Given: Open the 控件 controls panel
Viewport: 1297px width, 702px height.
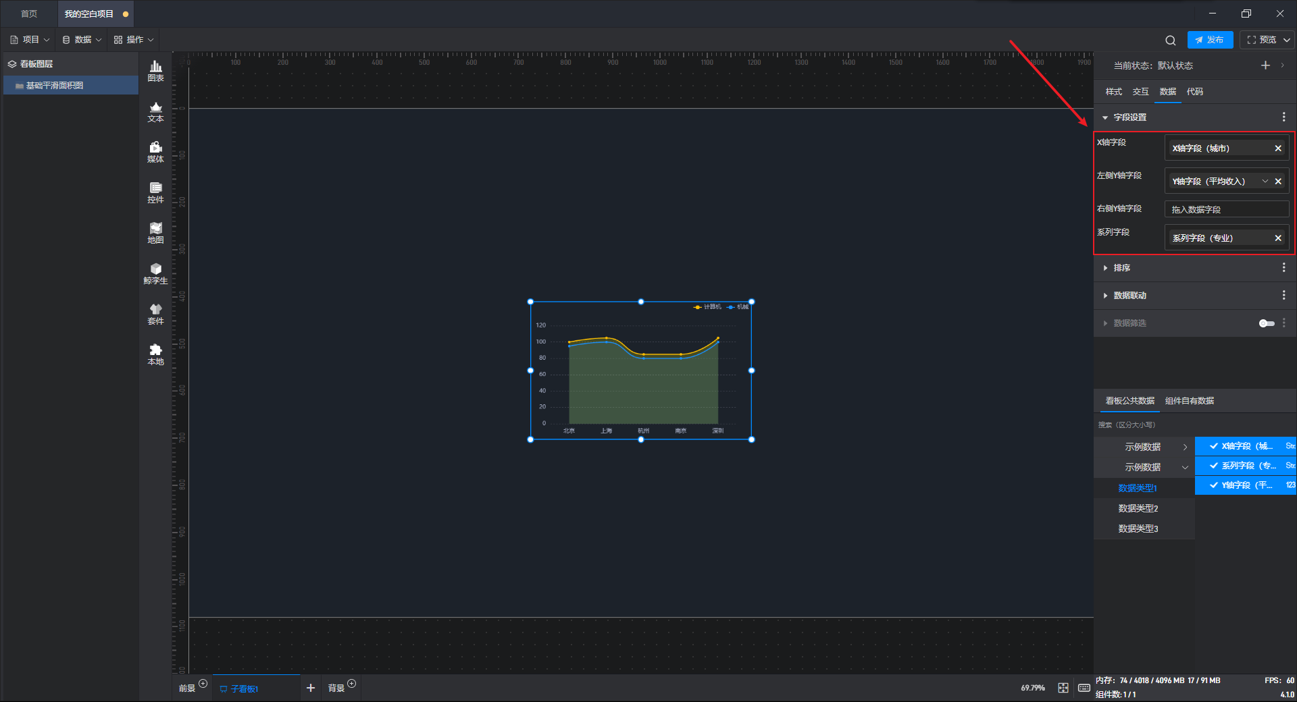Looking at the screenshot, I should 155,192.
